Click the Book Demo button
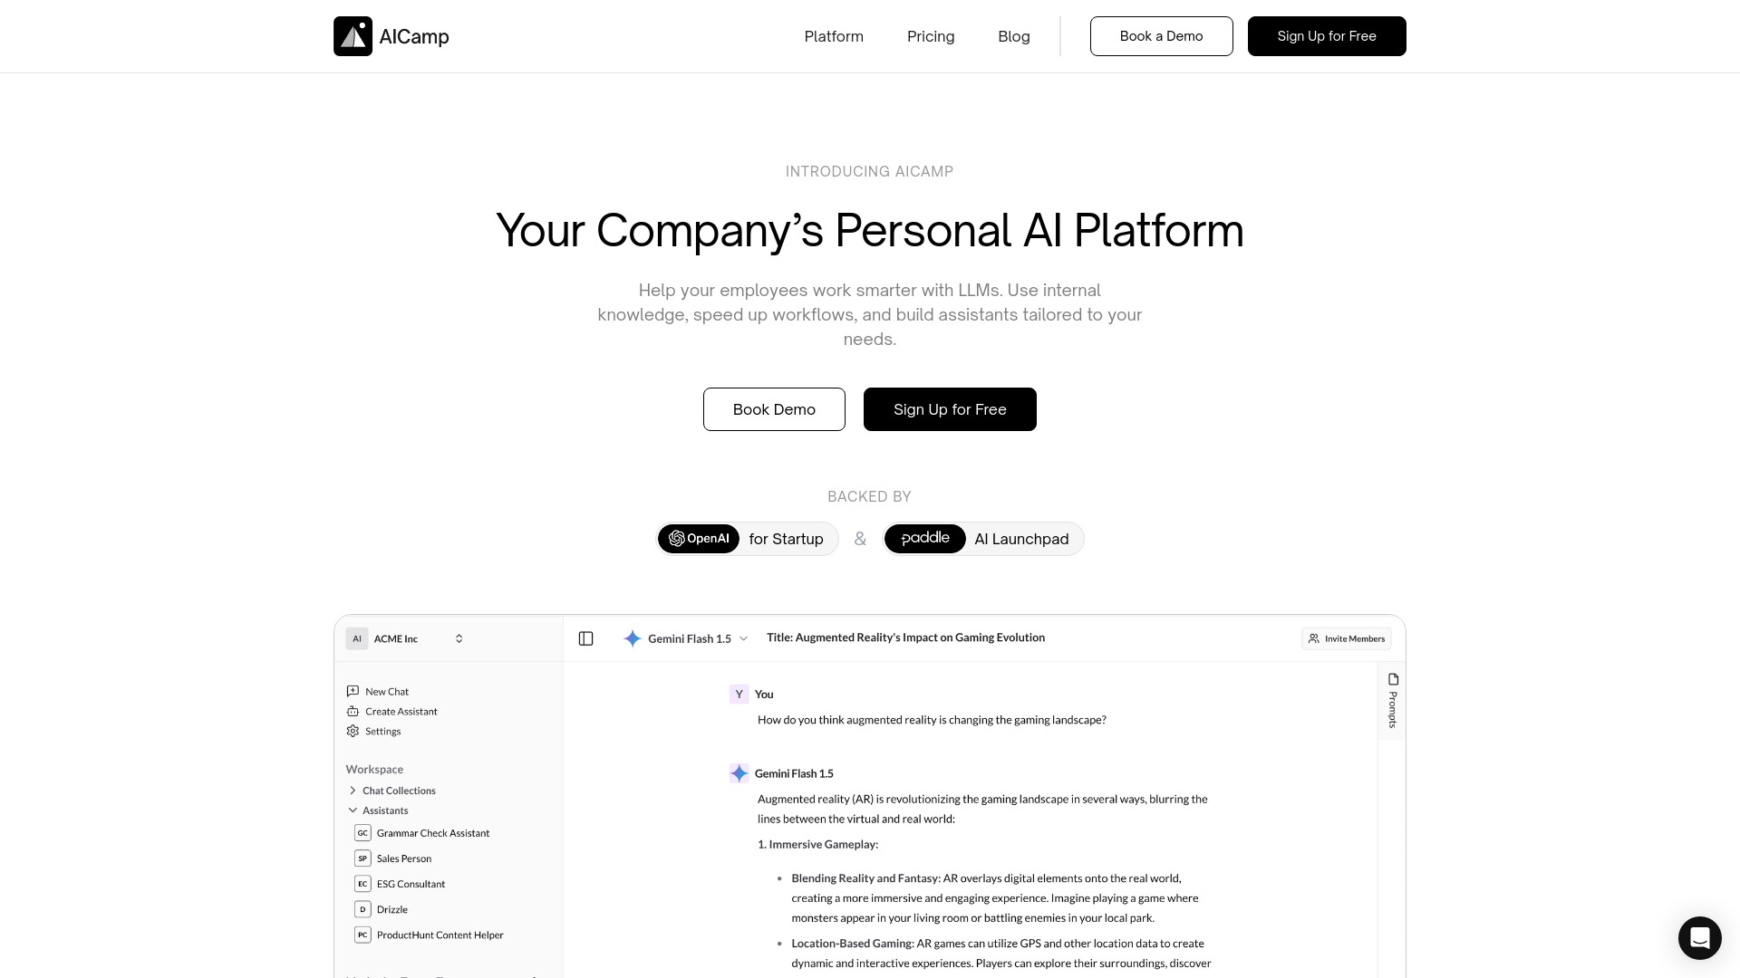Image resolution: width=1740 pixels, height=978 pixels. tap(773, 408)
